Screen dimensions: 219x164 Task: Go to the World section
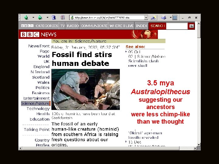click(x=43, y=56)
